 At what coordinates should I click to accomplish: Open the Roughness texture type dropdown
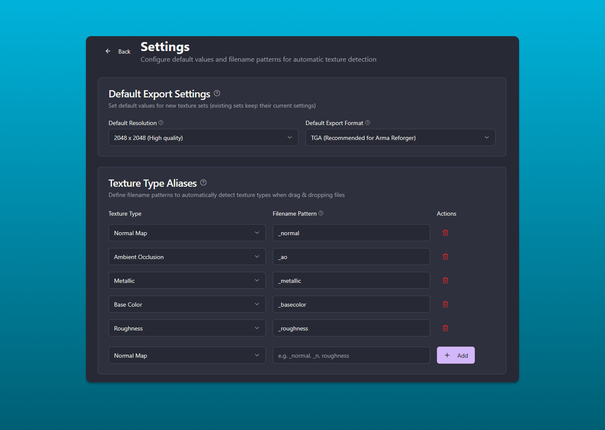pos(187,328)
